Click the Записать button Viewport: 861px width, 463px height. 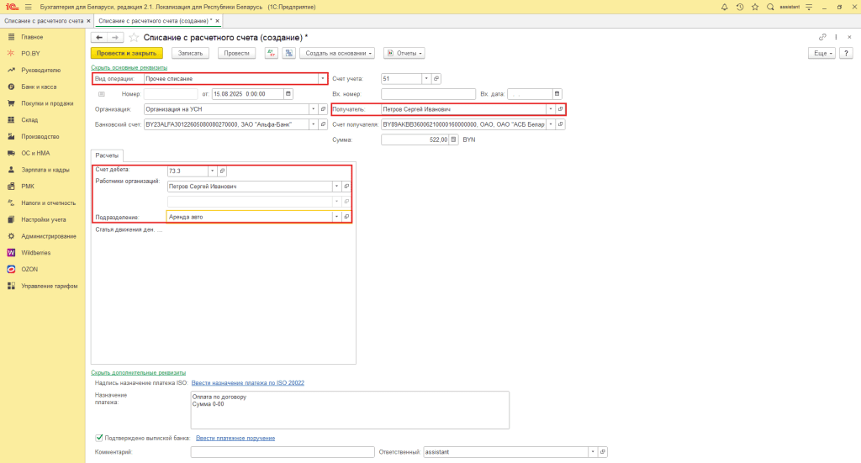coord(192,53)
